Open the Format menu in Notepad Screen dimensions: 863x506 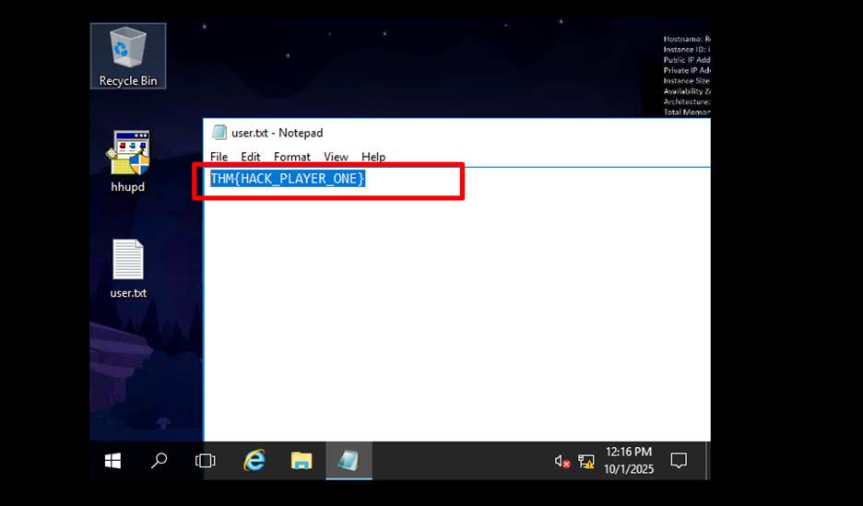pyautogui.click(x=291, y=157)
